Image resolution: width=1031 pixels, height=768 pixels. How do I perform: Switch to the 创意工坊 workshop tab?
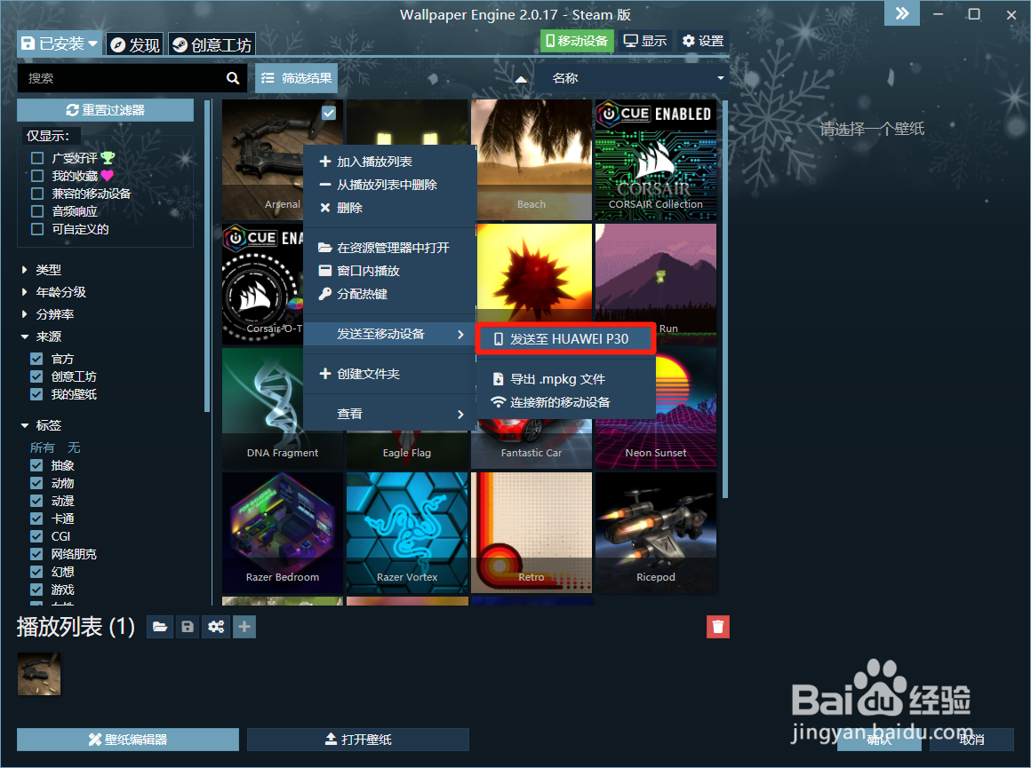(x=212, y=44)
